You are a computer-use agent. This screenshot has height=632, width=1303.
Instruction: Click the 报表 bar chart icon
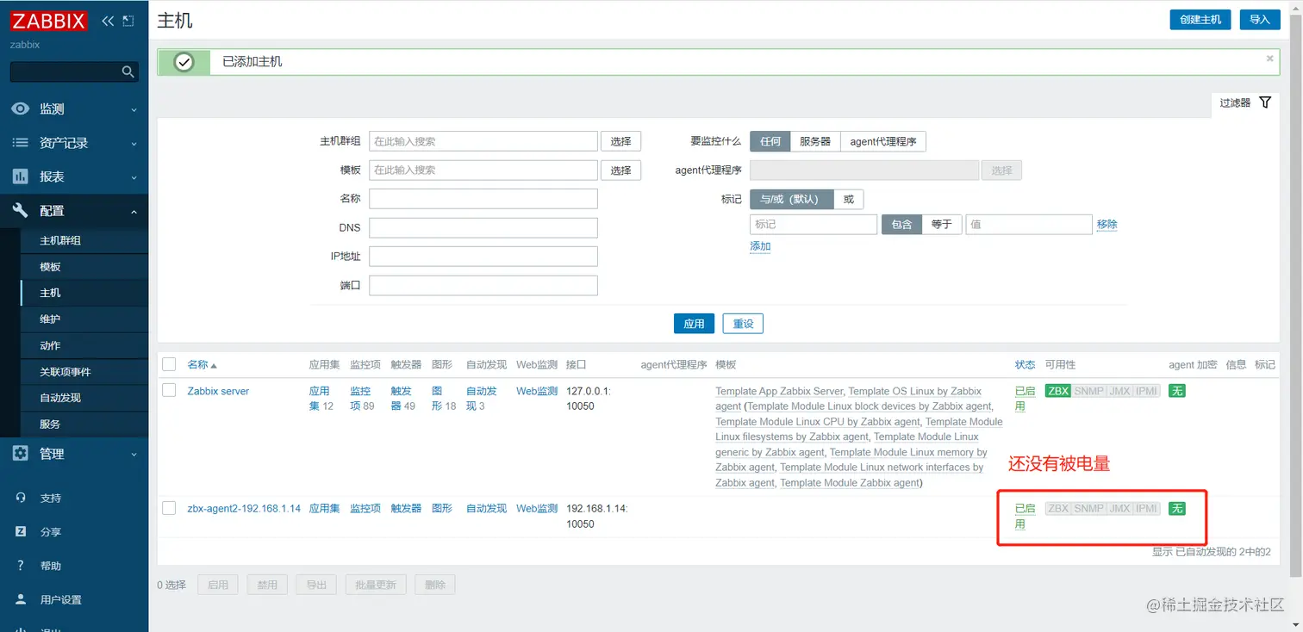click(x=20, y=177)
